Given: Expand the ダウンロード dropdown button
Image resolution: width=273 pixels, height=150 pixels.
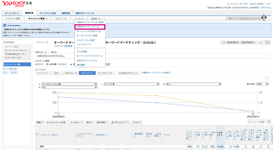Looking at the screenshot, I should pos(120,122).
